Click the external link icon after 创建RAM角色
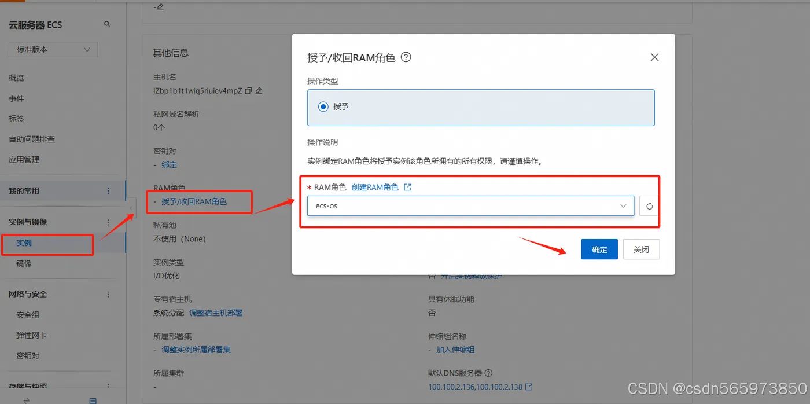Image resolution: width=810 pixels, height=404 pixels. pos(407,188)
